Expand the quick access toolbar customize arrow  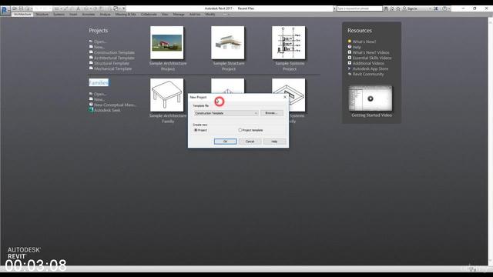pyautogui.click(x=124, y=8)
